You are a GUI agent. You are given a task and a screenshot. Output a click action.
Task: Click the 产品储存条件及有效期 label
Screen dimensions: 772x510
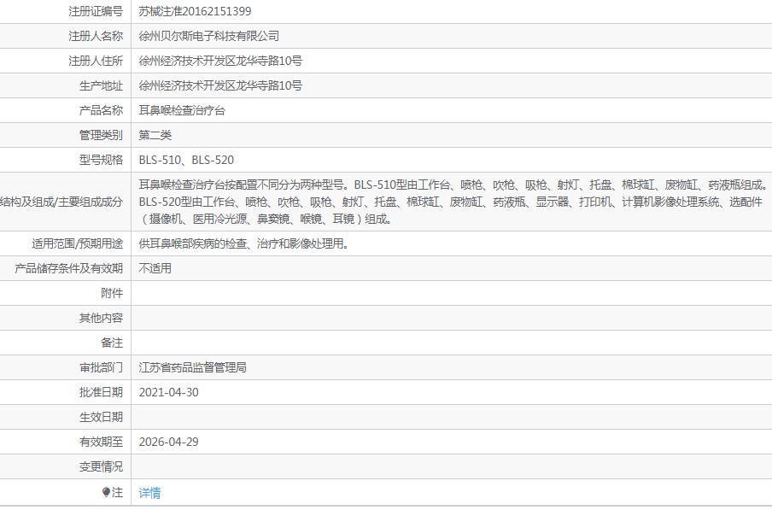68,268
